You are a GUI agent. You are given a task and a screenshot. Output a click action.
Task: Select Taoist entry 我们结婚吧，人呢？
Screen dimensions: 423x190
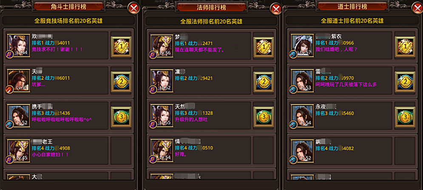point(341,43)
